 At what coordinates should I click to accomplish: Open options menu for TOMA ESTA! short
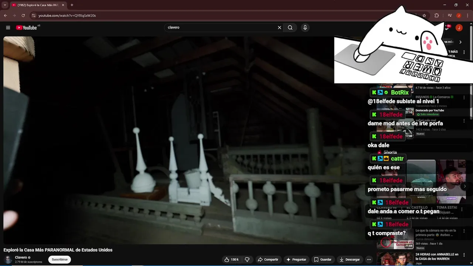coord(462,209)
